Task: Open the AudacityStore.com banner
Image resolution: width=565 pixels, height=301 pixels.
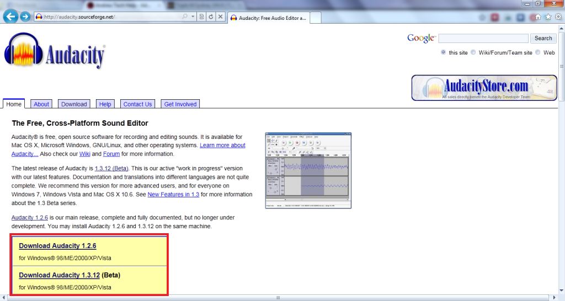Action: [484, 88]
